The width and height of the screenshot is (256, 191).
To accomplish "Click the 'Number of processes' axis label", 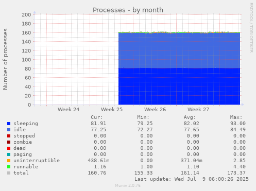I will 5,59.
